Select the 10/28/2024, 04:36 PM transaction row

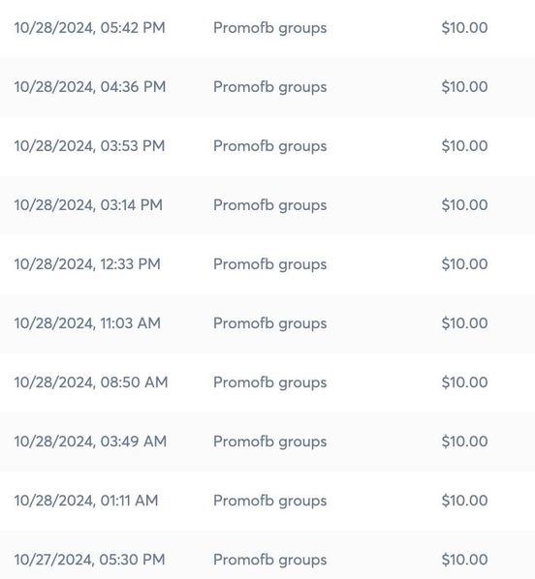point(267,87)
